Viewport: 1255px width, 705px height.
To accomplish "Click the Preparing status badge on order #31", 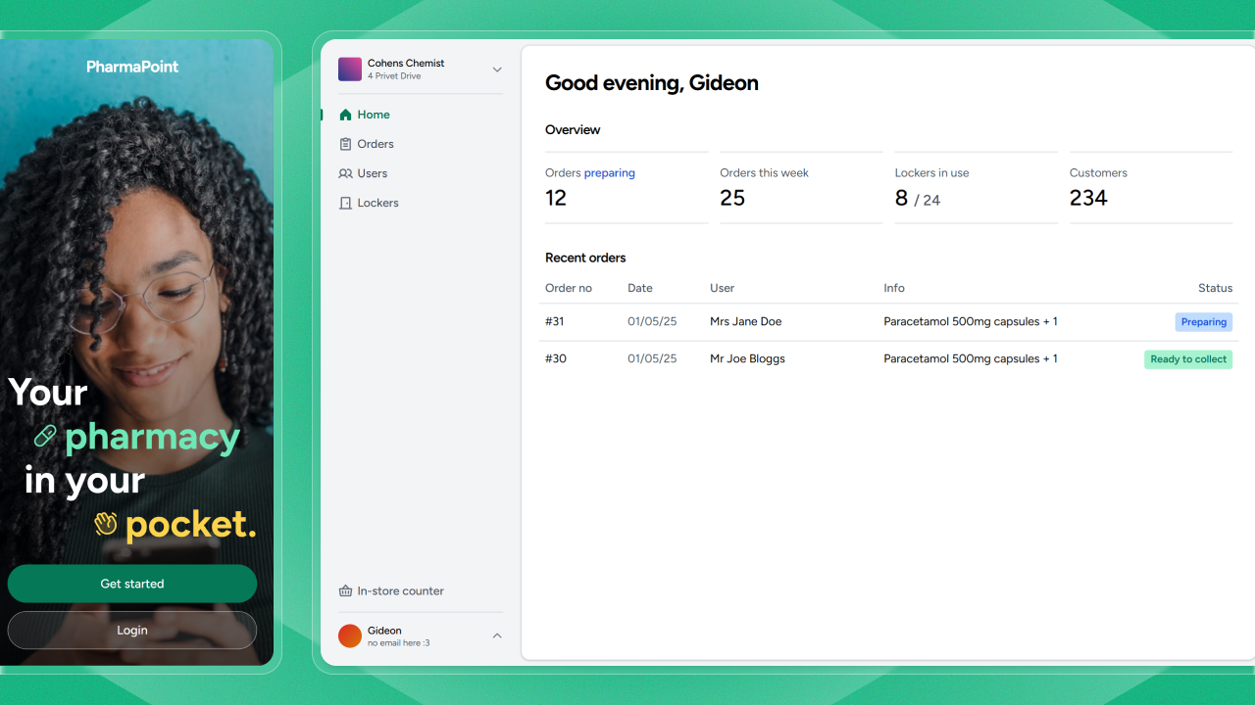I will tap(1203, 321).
